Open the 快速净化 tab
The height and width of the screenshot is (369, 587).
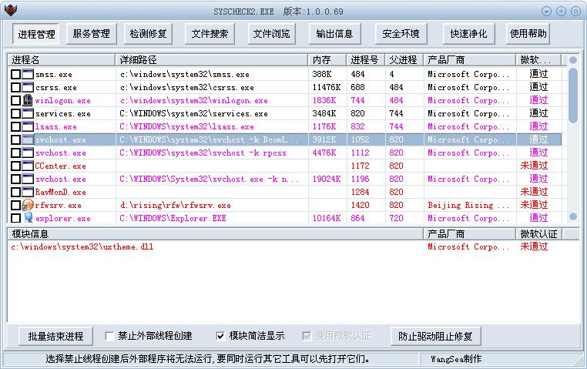pos(468,34)
